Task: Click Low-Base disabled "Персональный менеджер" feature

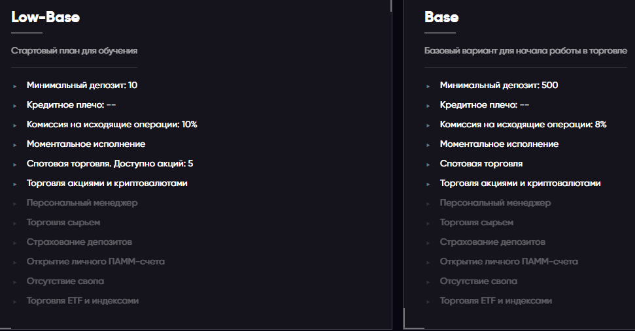Action: point(82,203)
